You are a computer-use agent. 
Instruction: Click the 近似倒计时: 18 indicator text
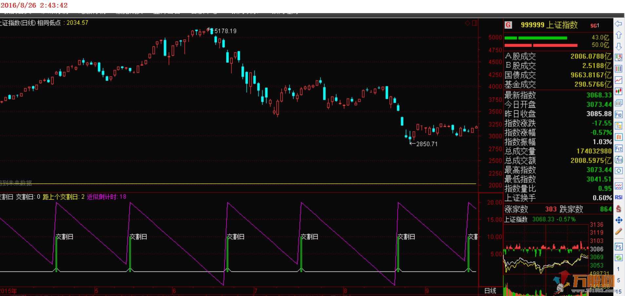click(107, 197)
